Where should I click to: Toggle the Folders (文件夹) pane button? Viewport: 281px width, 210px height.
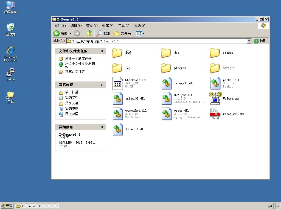coord(122,33)
